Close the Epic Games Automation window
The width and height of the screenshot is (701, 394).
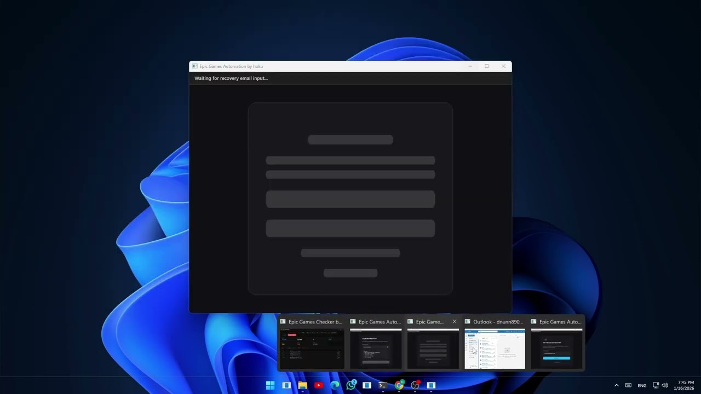click(x=503, y=66)
